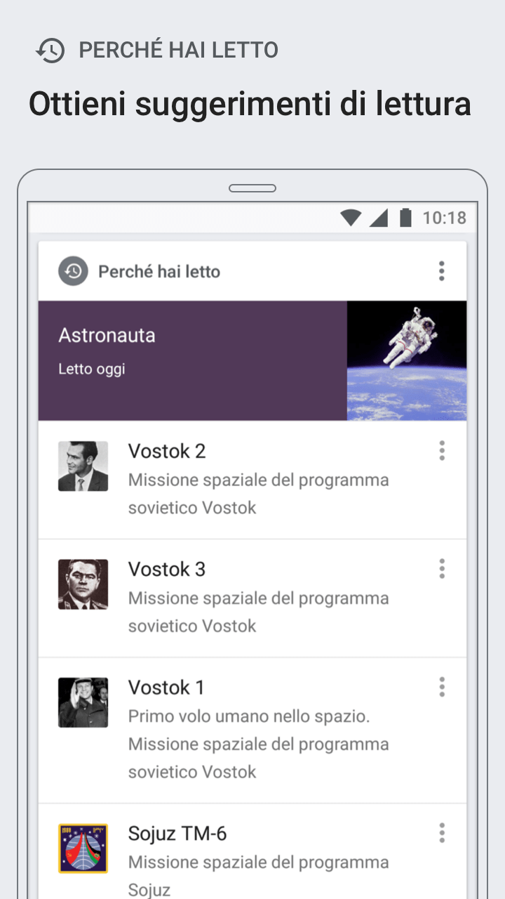Open the Astronauta article banner
505x899 pixels.
[x=192, y=360]
